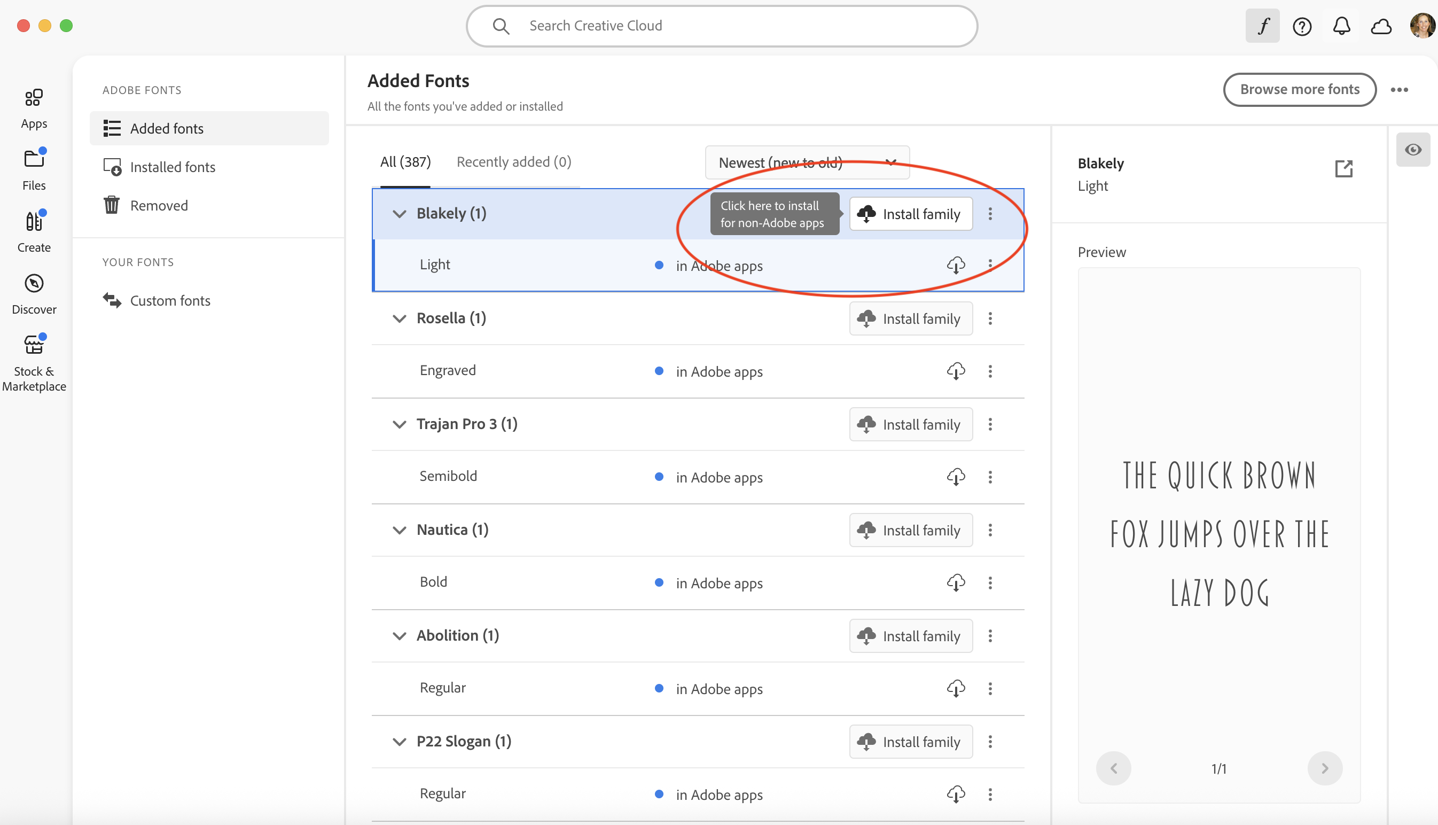Go to next preview sample
Image resolution: width=1438 pixels, height=825 pixels.
1325,768
